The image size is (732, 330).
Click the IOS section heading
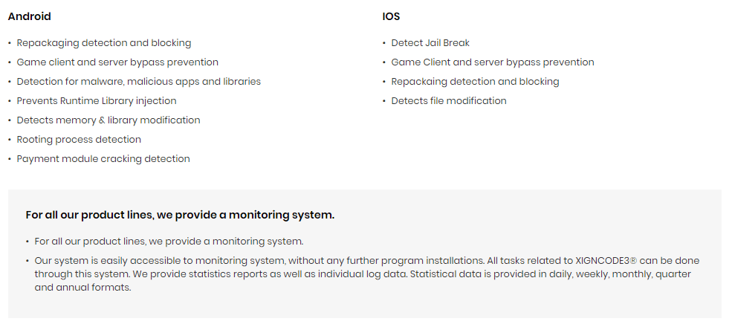tap(391, 16)
